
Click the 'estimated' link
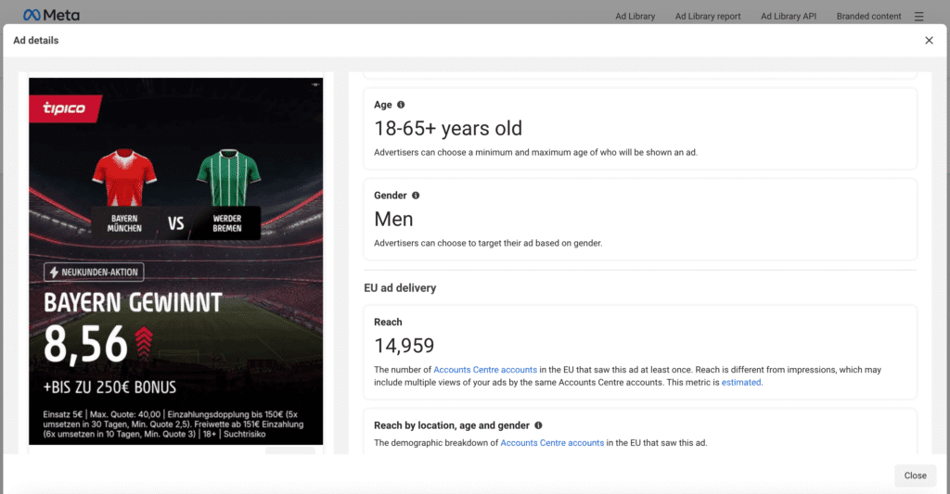(x=741, y=382)
